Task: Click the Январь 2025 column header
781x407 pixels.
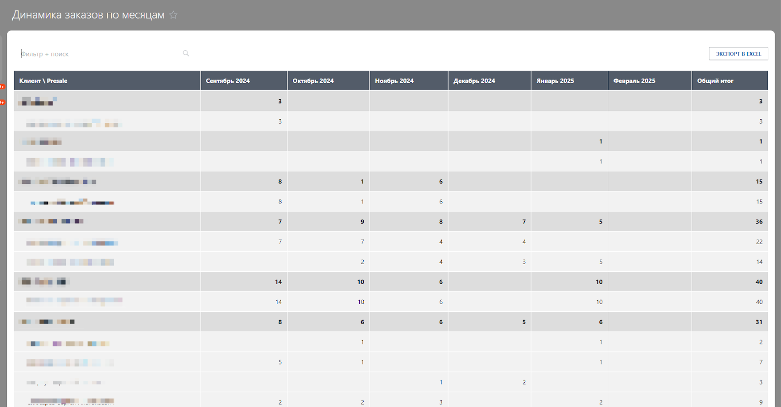Action: tap(555, 81)
